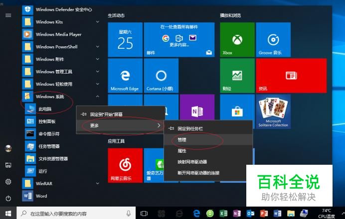Open the Groove 音乐 tile
Image resolution: width=345 pixels, height=219 pixels.
pos(273,39)
